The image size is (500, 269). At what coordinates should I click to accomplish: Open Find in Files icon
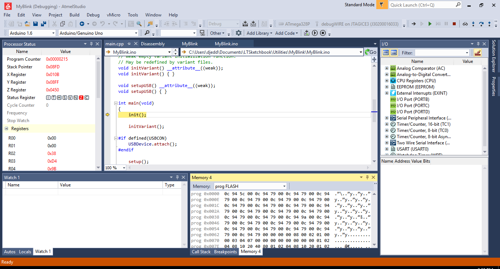click(150, 24)
